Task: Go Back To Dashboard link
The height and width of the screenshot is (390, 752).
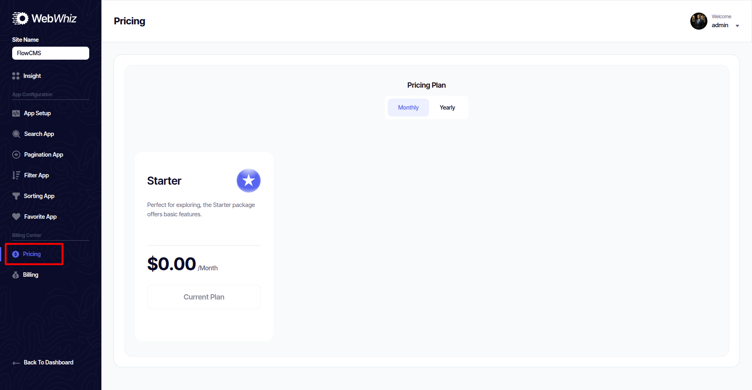Action: [48, 362]
